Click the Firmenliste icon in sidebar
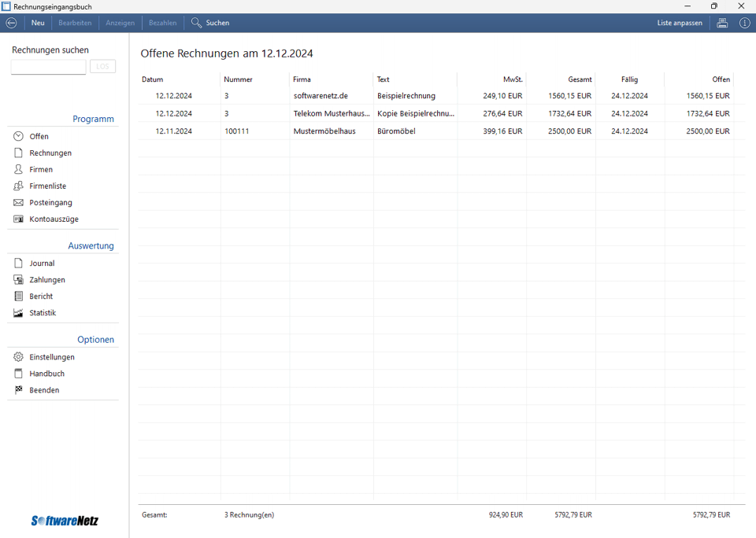 coord(18,186)
